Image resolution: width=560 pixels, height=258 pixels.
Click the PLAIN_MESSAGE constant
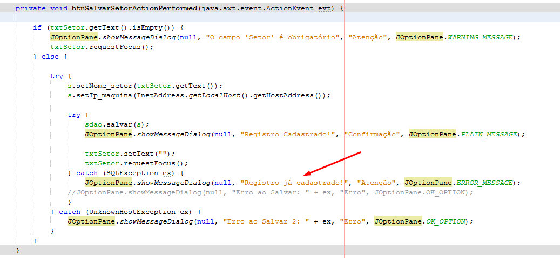click(x=489, y=134)
